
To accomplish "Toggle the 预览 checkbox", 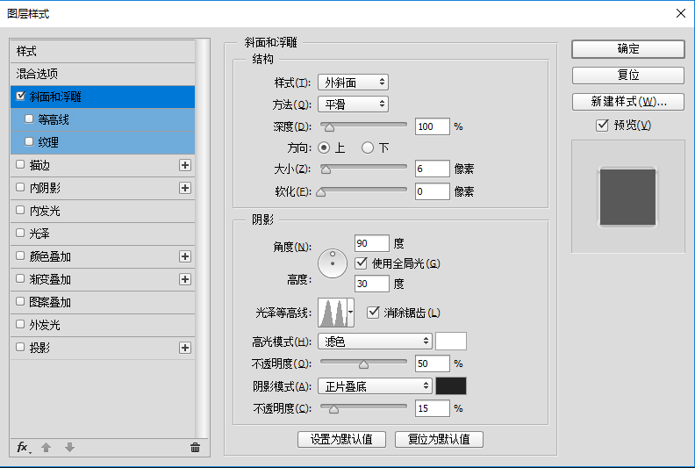I will click(x=602, y=125).
